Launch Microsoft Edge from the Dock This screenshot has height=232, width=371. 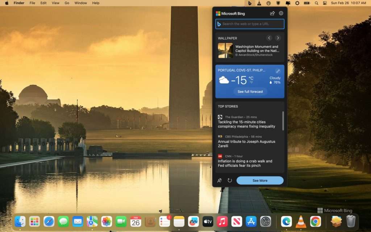(x=287, y=221)
